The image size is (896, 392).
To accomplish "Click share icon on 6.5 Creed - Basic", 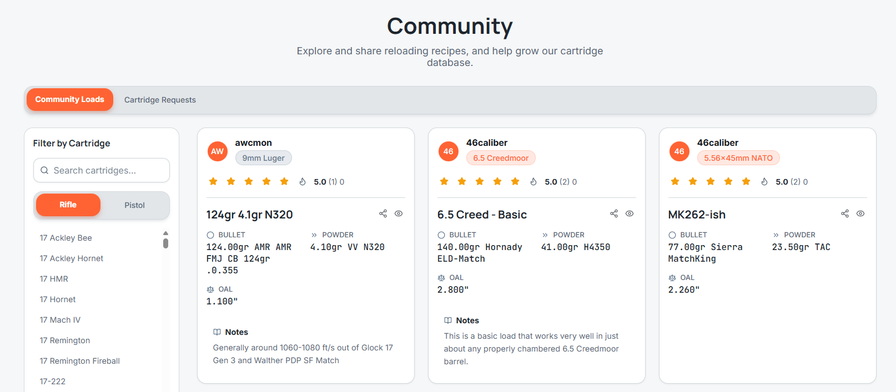I will 614,213.
